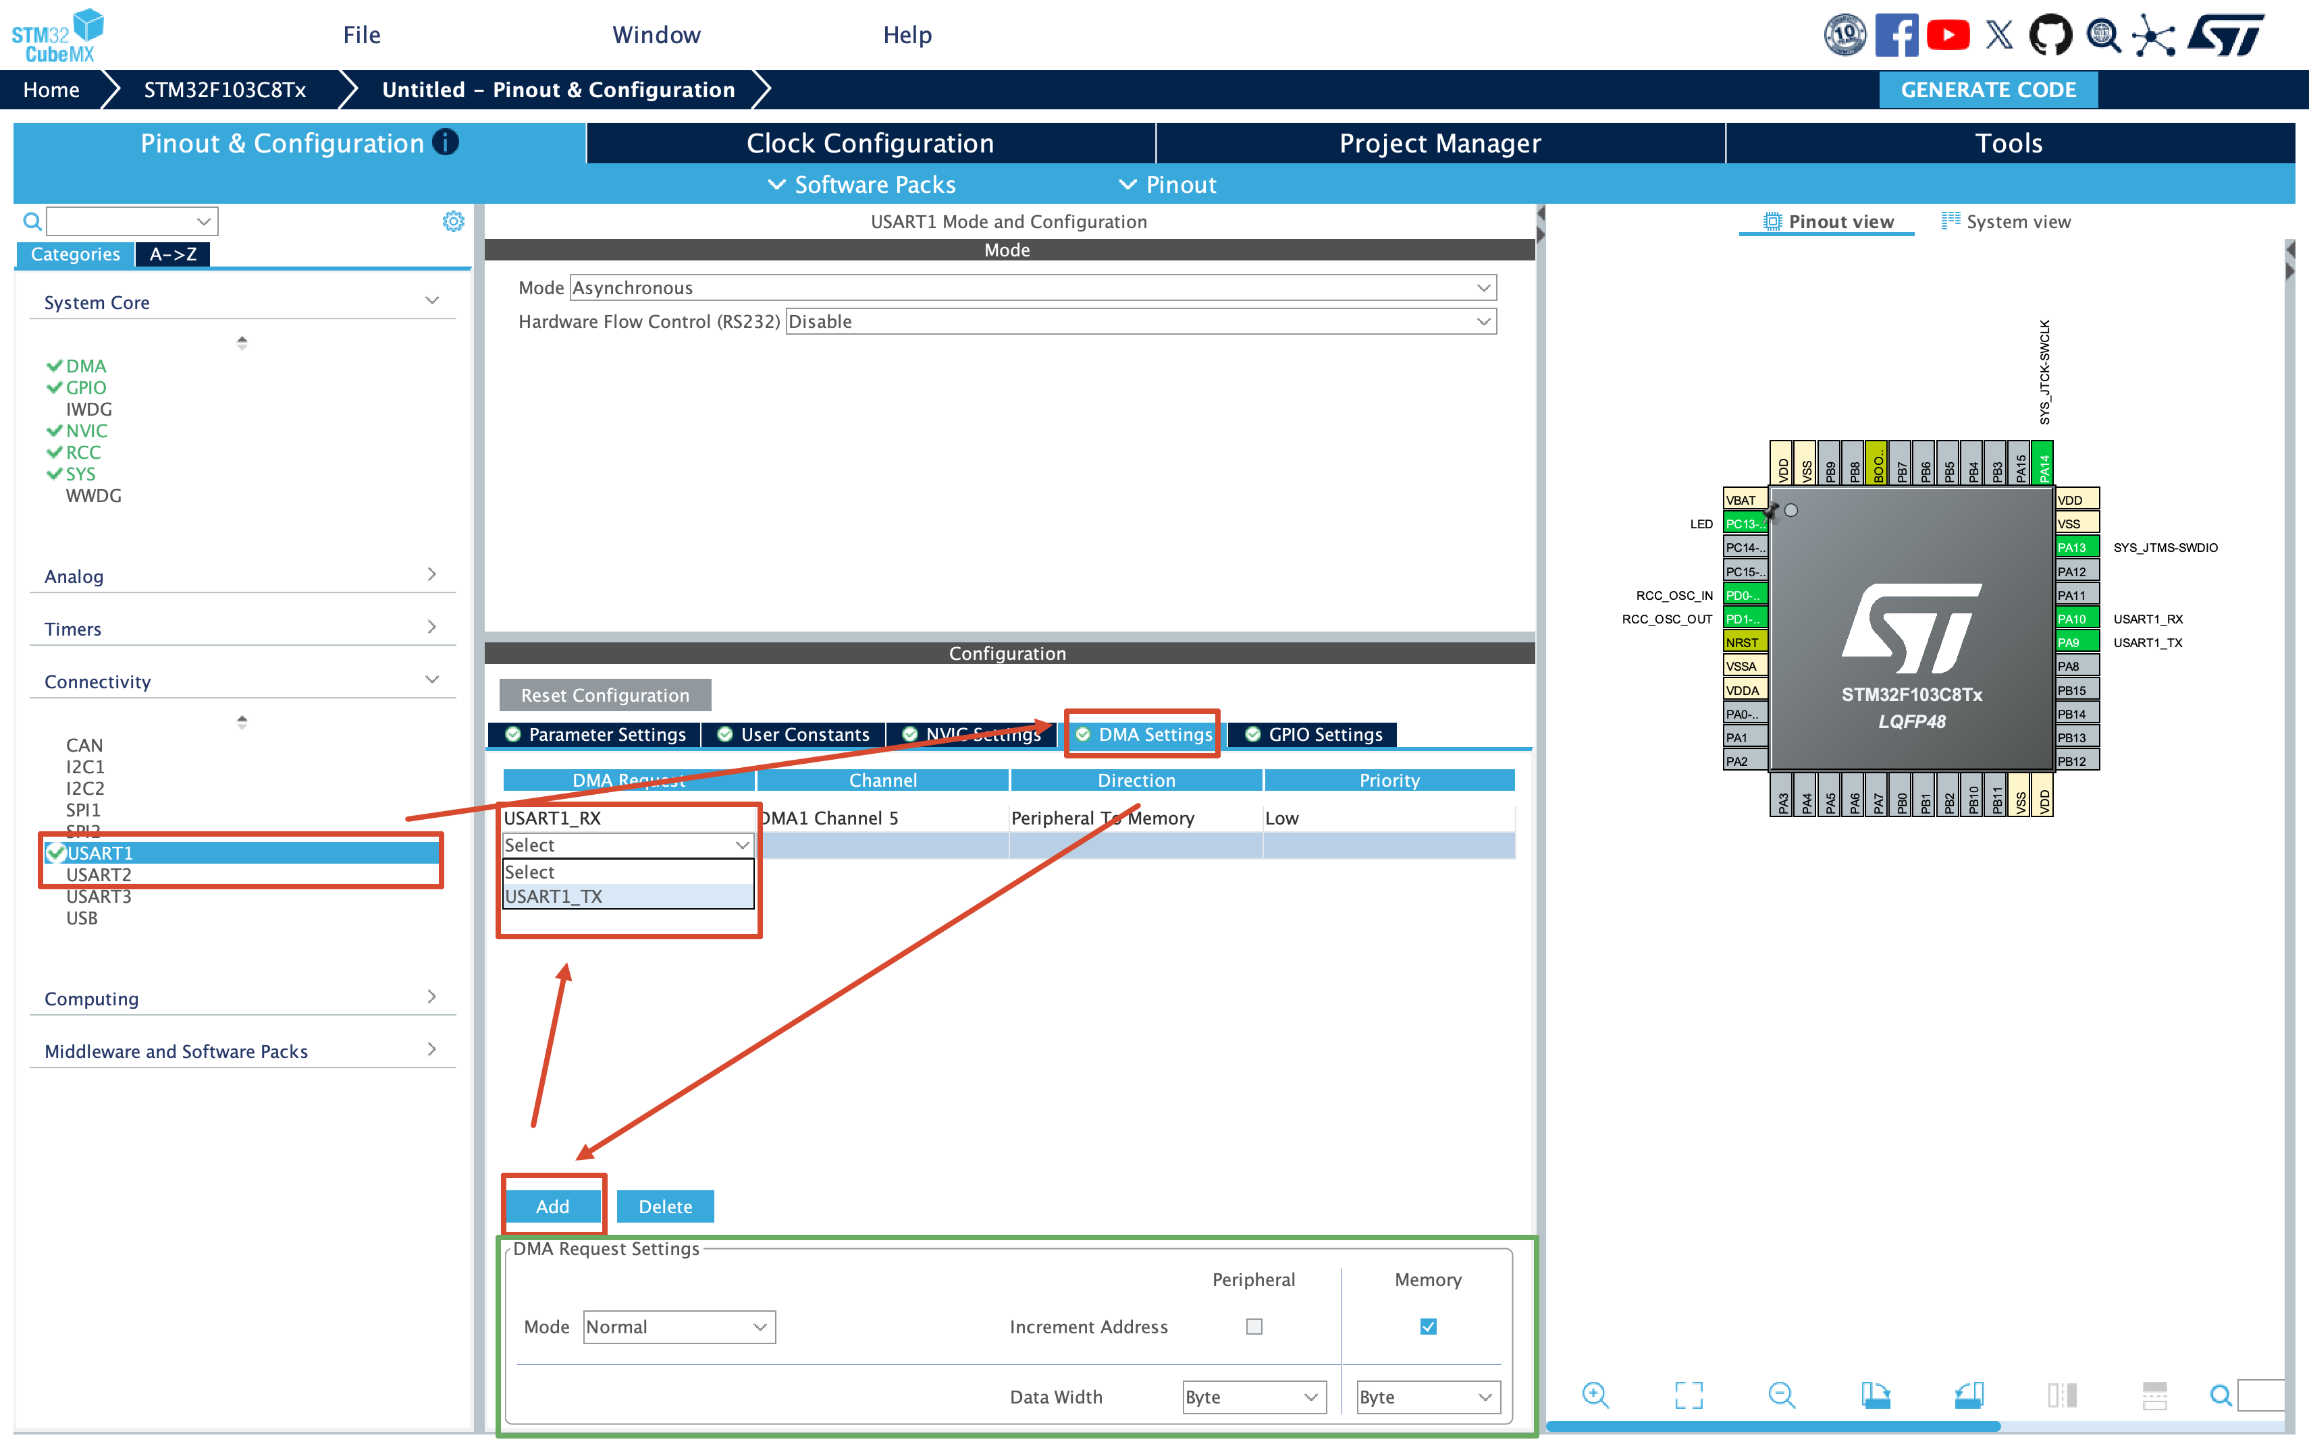
Task: Click the zoom out icon under pinout view
Action: tap(1782, 1395)
